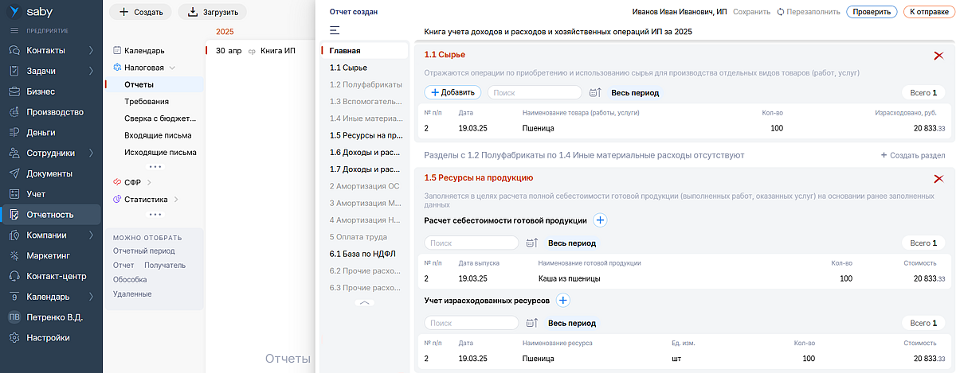Toggle the report sections list hamburger icon
The height and width of the screenshot is (373, 956).
tap(335, 30)
